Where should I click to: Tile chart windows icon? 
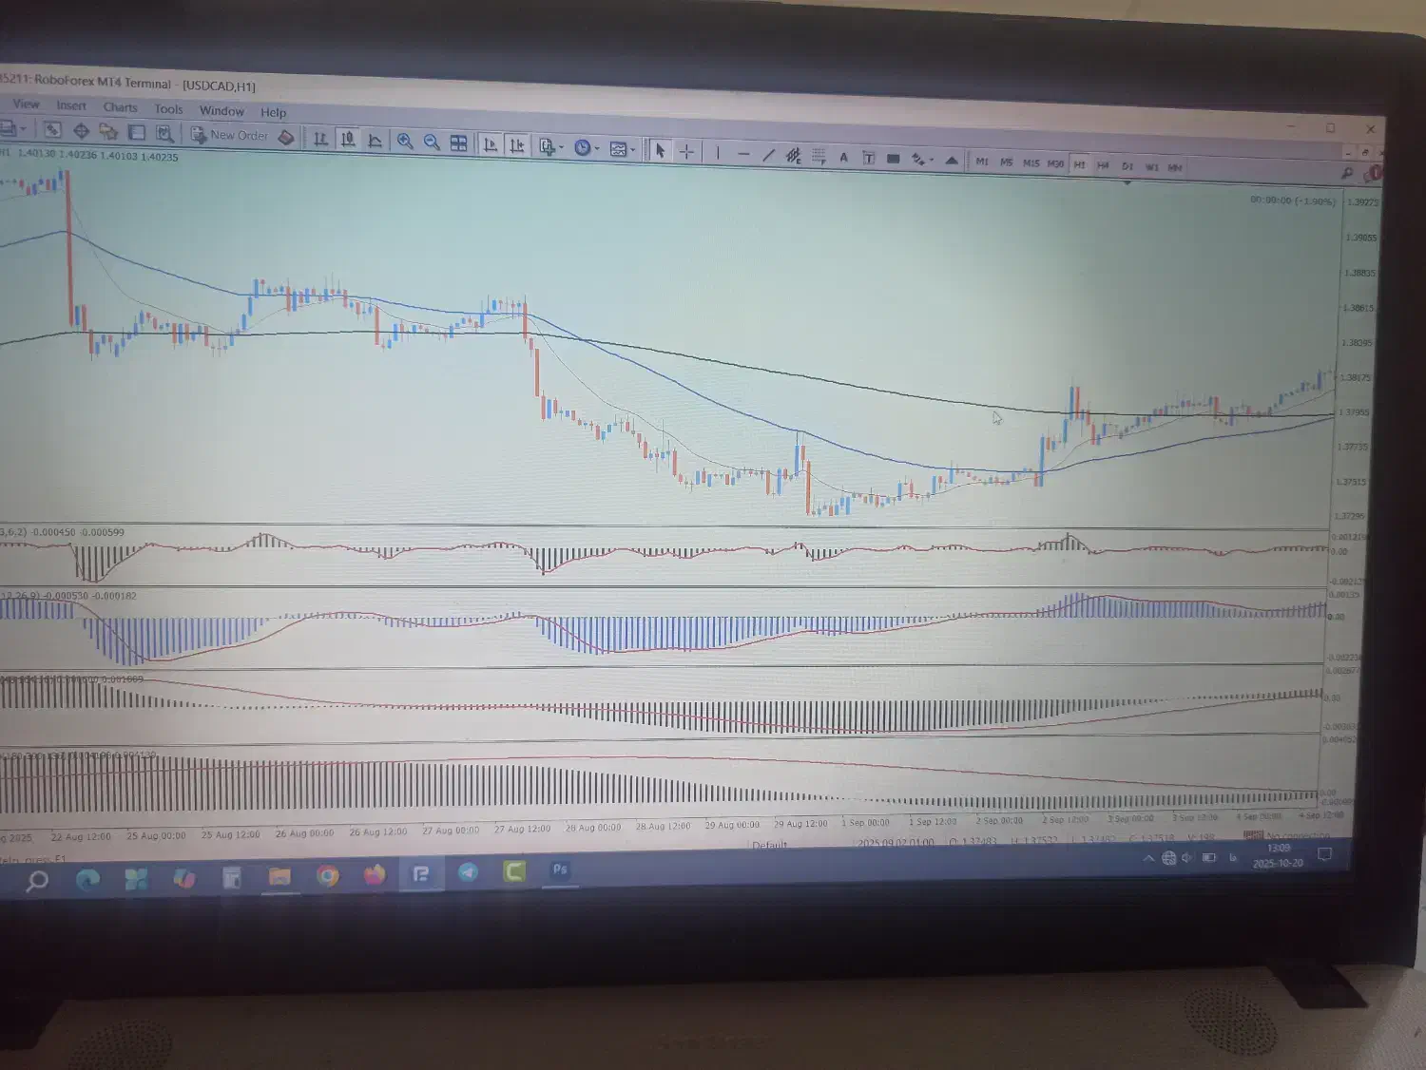pos(458,143)
